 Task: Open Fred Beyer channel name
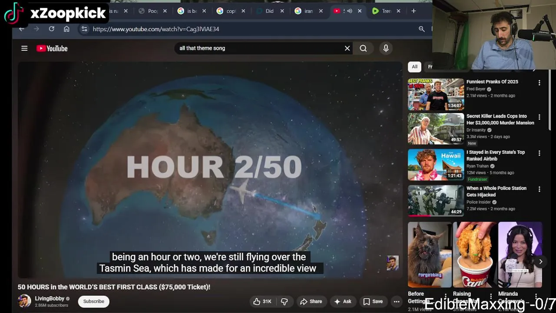click(476, 89)
